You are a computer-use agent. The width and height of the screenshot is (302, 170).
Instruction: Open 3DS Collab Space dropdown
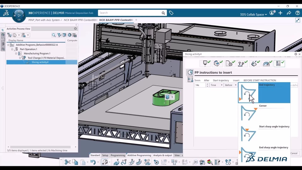tap(254, 14)
